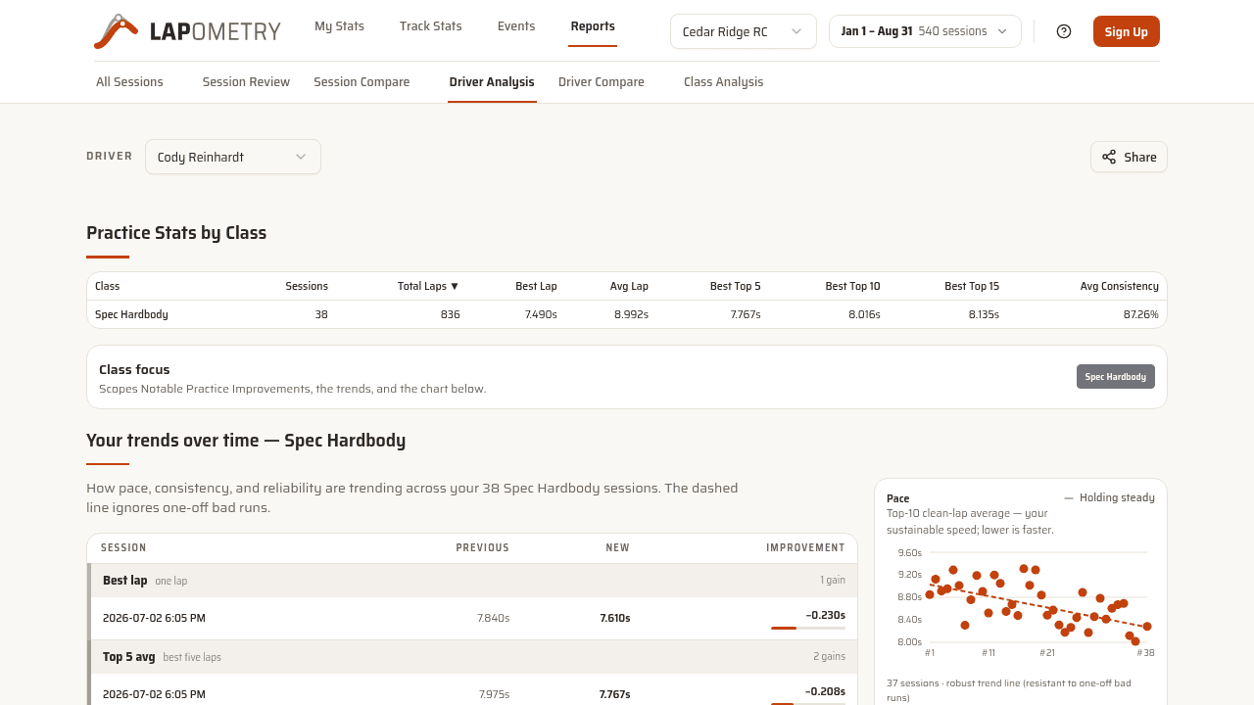Screen dimensions: 1254x705
Task: Open the Driver Compare tab
Action: pyautogui.click(x=602, y=82)
